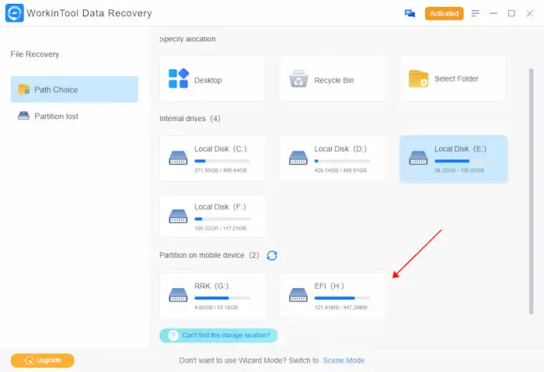Open the chat feedback icon
This screenshot has width=544, height=372.
[410, 13]
